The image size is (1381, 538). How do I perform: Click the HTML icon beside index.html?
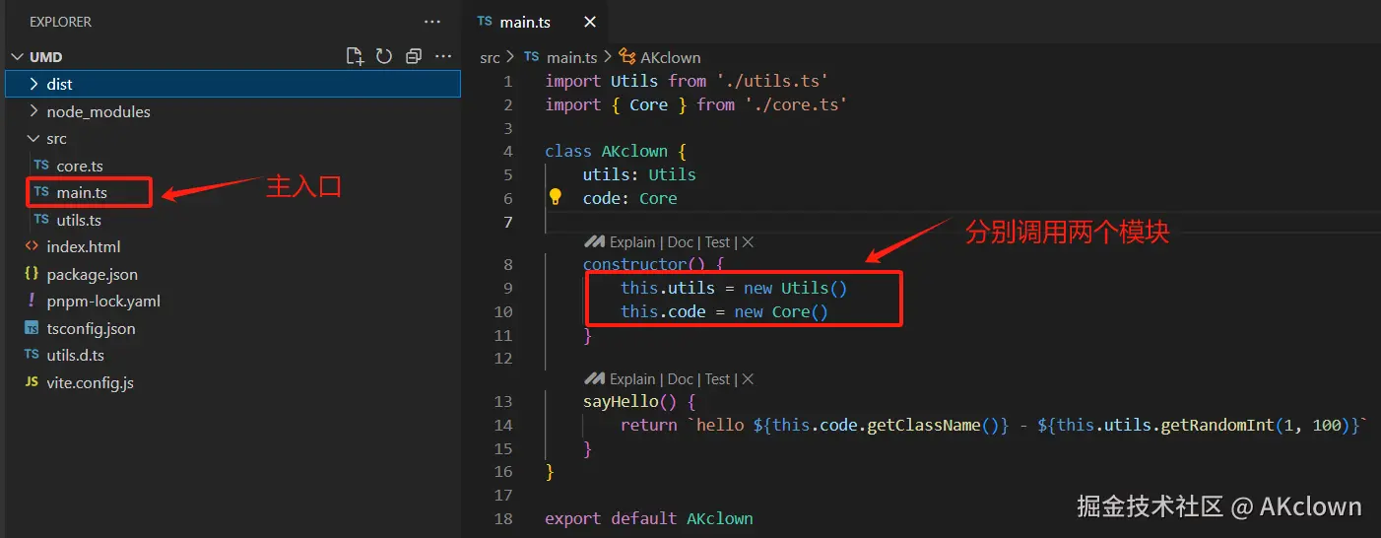32,246
